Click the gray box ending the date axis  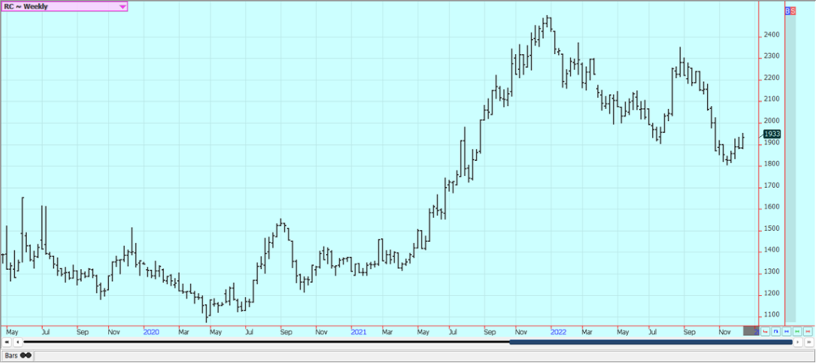click(751, 330)
